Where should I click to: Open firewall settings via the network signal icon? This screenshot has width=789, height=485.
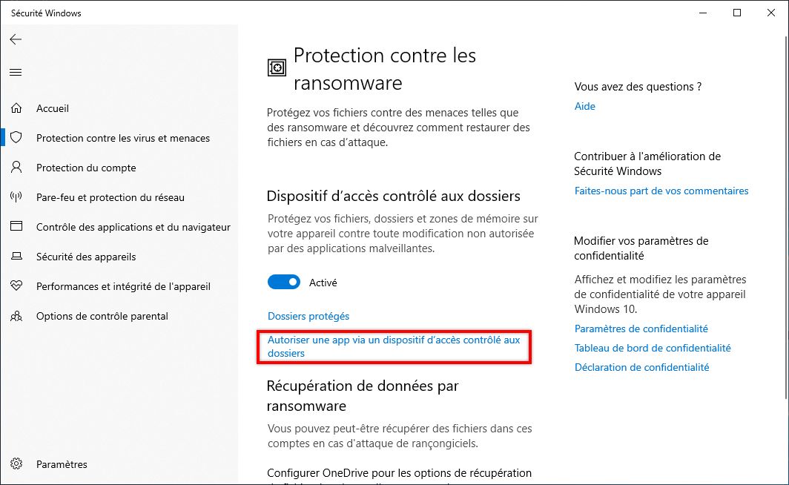tap(16, 197)
